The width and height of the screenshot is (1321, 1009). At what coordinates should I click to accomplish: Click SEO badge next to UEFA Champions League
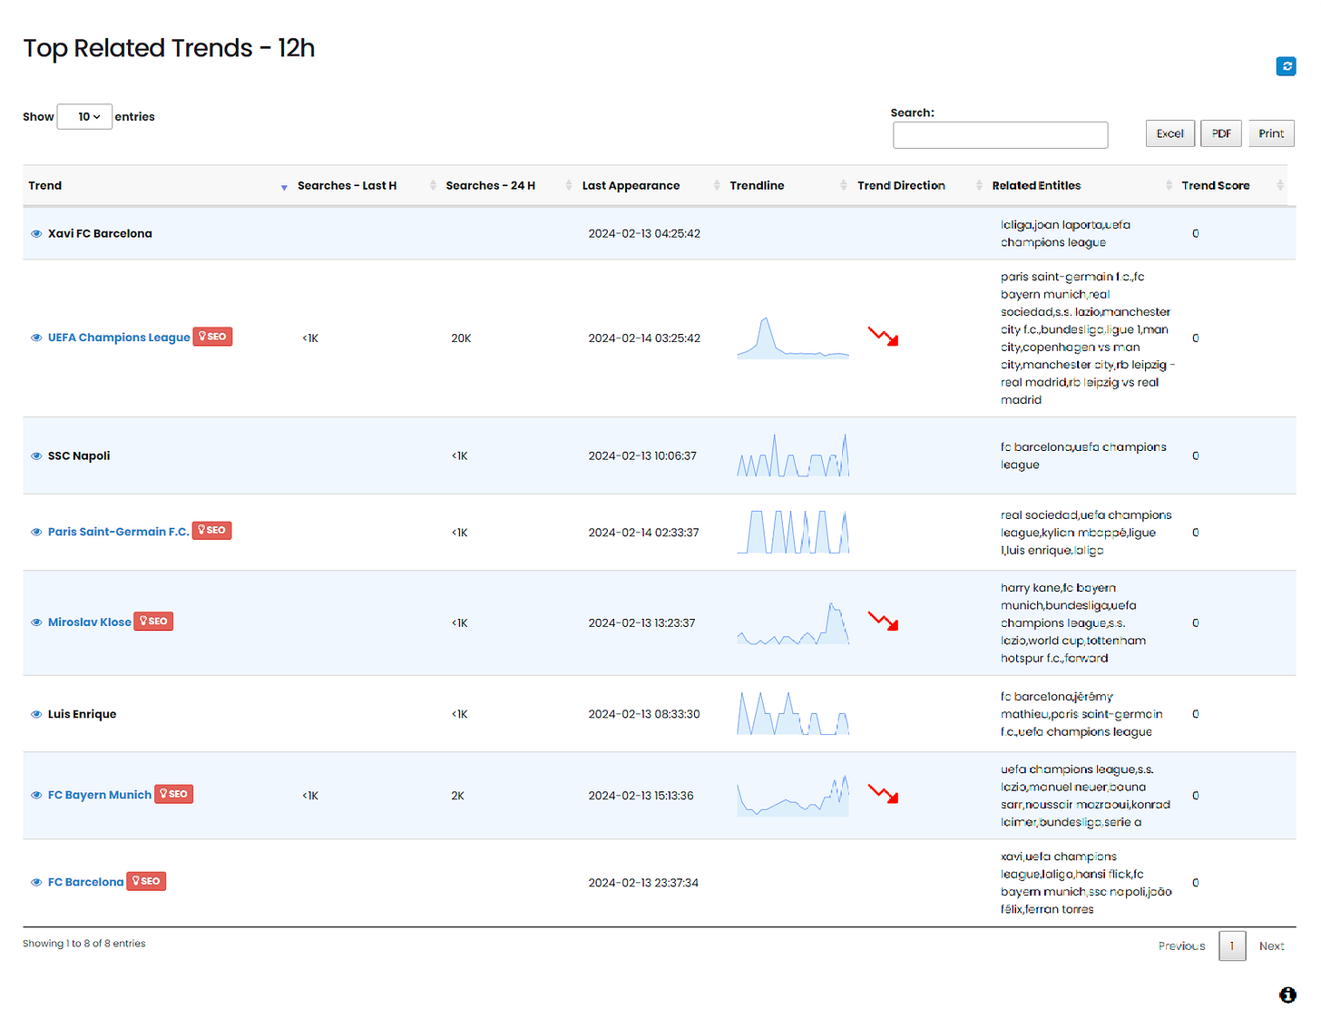[x=212, y=337]
